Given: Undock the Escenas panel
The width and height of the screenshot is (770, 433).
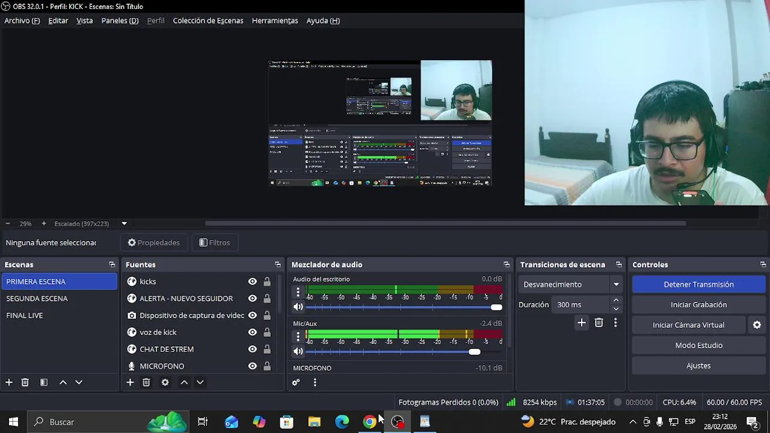Looking at the screenshot, I should pyautogui.click(x=112, y=265).
